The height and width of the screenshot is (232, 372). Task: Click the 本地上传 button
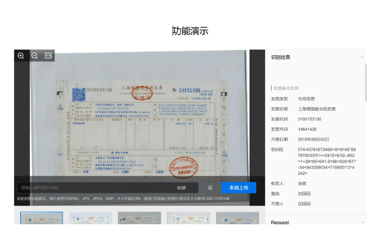point(239,188)
